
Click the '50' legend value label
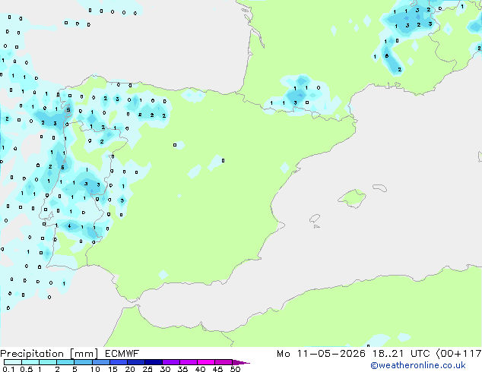click(235, 369)
